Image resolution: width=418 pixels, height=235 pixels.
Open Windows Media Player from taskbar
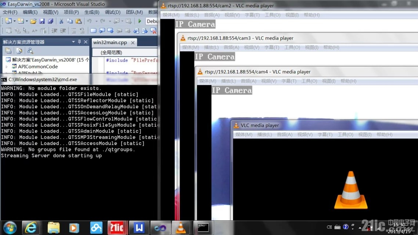74,228
